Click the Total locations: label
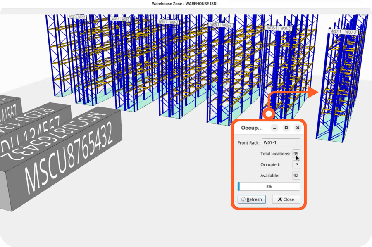372x247 pixels. 275,154
